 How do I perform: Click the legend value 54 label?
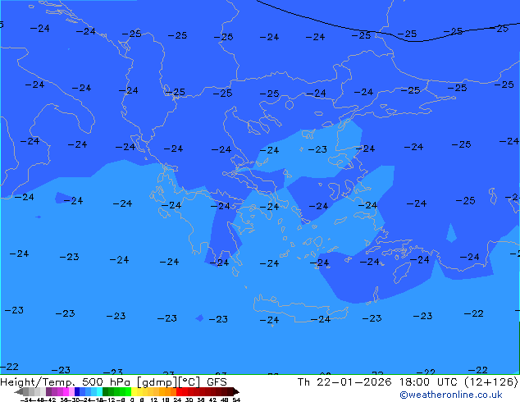pos(236,400)
